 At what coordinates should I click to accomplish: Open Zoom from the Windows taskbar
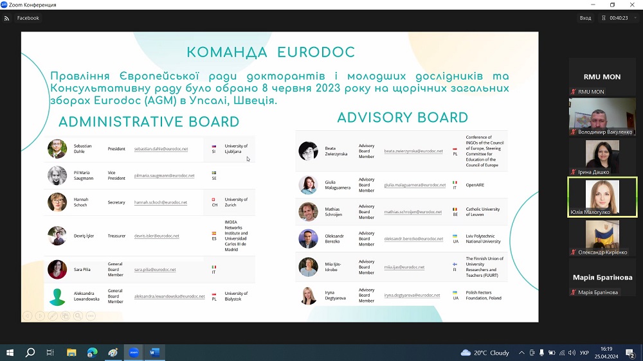(x=134, y=353)
